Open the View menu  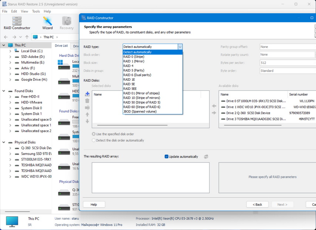coord(24,11)
